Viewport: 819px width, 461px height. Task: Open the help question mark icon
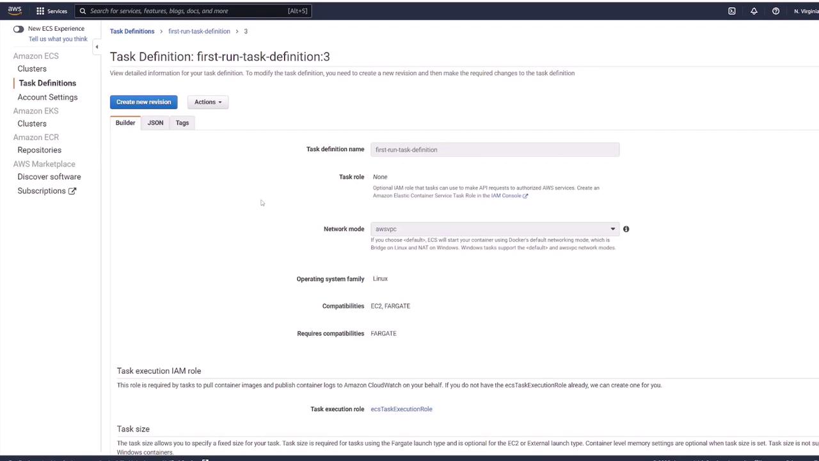pos(775,11)
